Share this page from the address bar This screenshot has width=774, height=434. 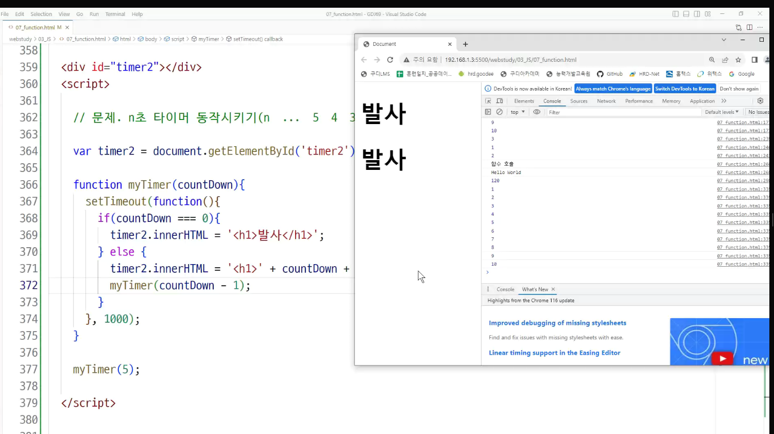point(725,60)
